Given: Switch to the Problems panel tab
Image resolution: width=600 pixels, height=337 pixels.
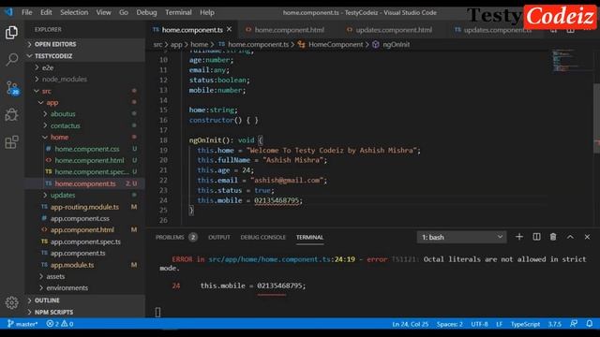Looking at the screenshot, I should coord(176,237).
